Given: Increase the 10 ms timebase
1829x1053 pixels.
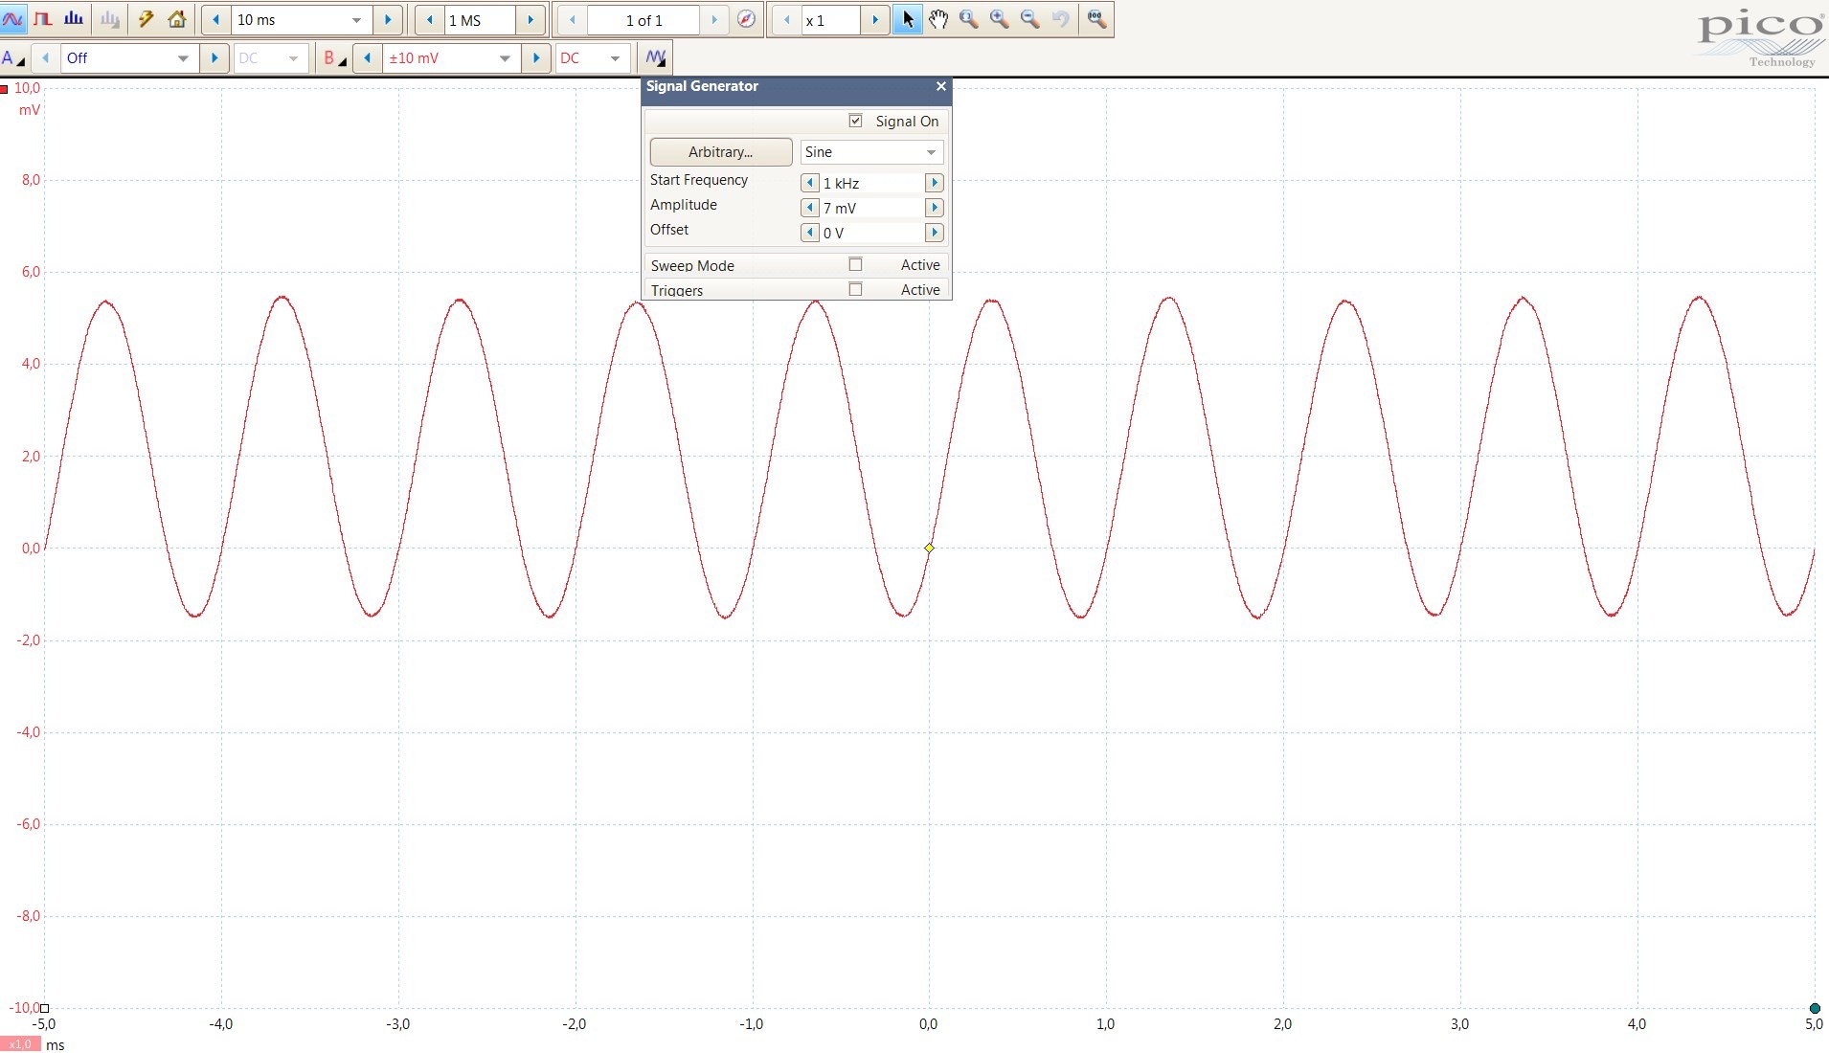Looking at the screenshot, I should (x=387, y=20).
